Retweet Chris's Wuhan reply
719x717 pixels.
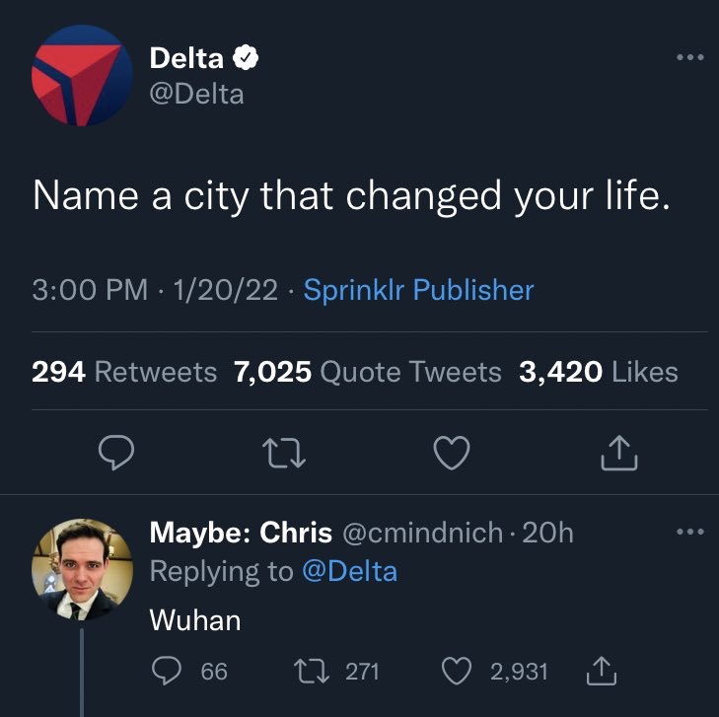[x=312, y=672]
